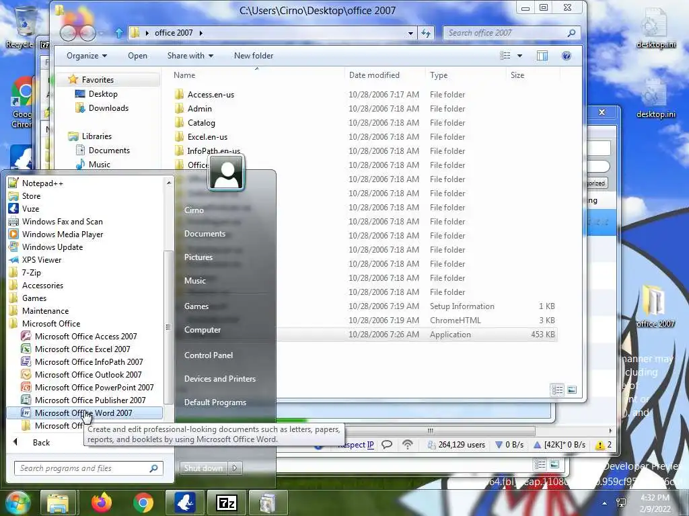Viewport: 689px width, 516px height.
Task: Sort files by the Date modified column
Action: pos(374,75)
